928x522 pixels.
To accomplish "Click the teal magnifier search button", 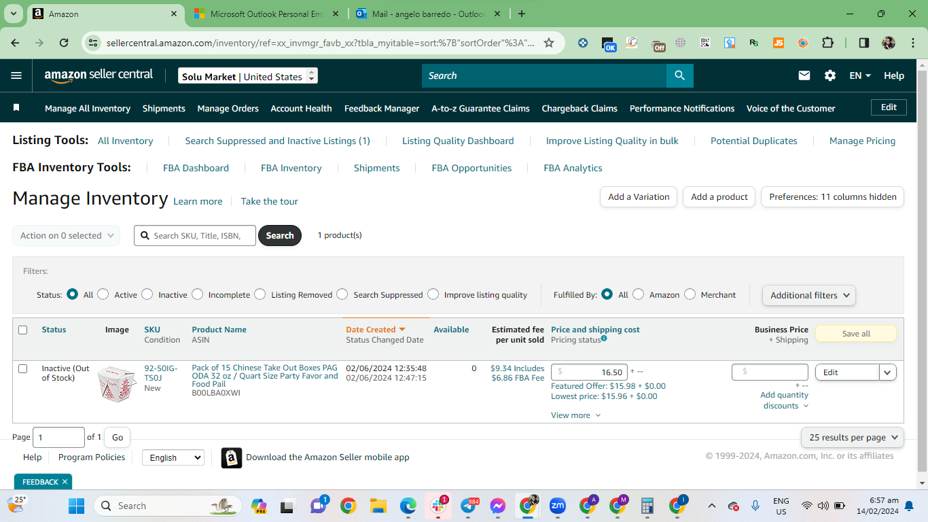I will click(679, 75).
